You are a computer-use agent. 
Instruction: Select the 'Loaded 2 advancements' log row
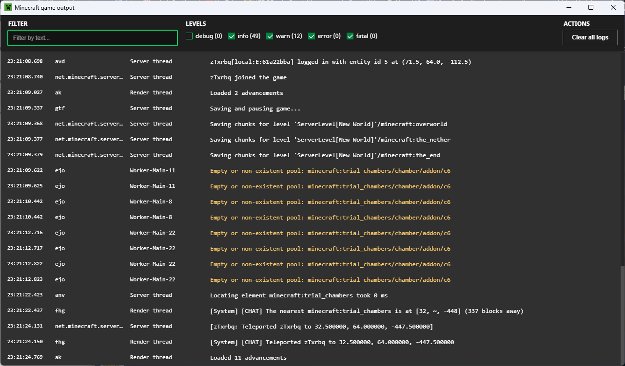(x=246, y=93)
